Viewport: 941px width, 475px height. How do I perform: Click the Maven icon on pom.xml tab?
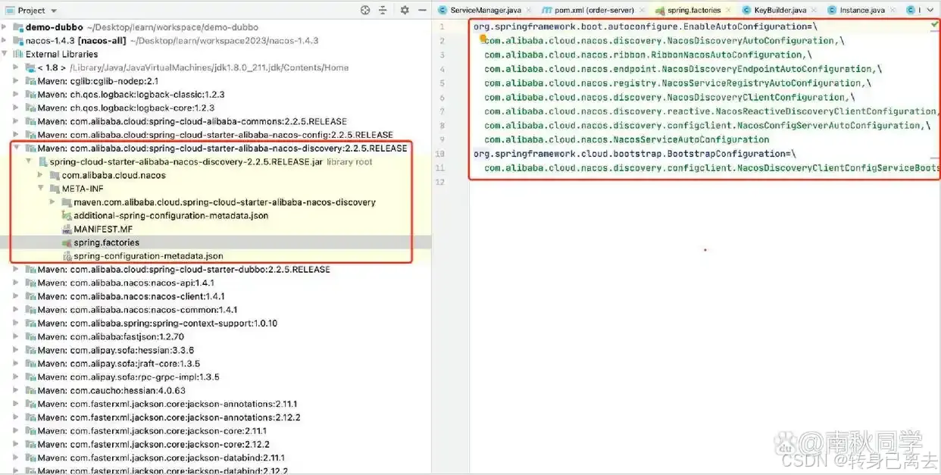546,10
